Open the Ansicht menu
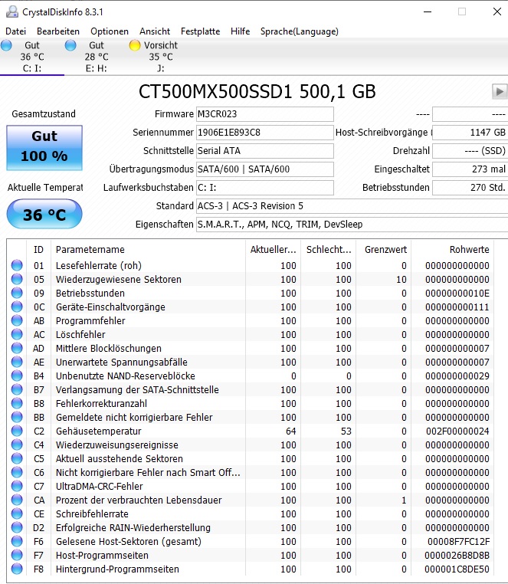 pyautogui.click(x=155, y=31)
